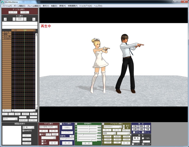This screenshot has width=189, height=147.
Task: Click the red light intensity slider
Action: point(87,126)
